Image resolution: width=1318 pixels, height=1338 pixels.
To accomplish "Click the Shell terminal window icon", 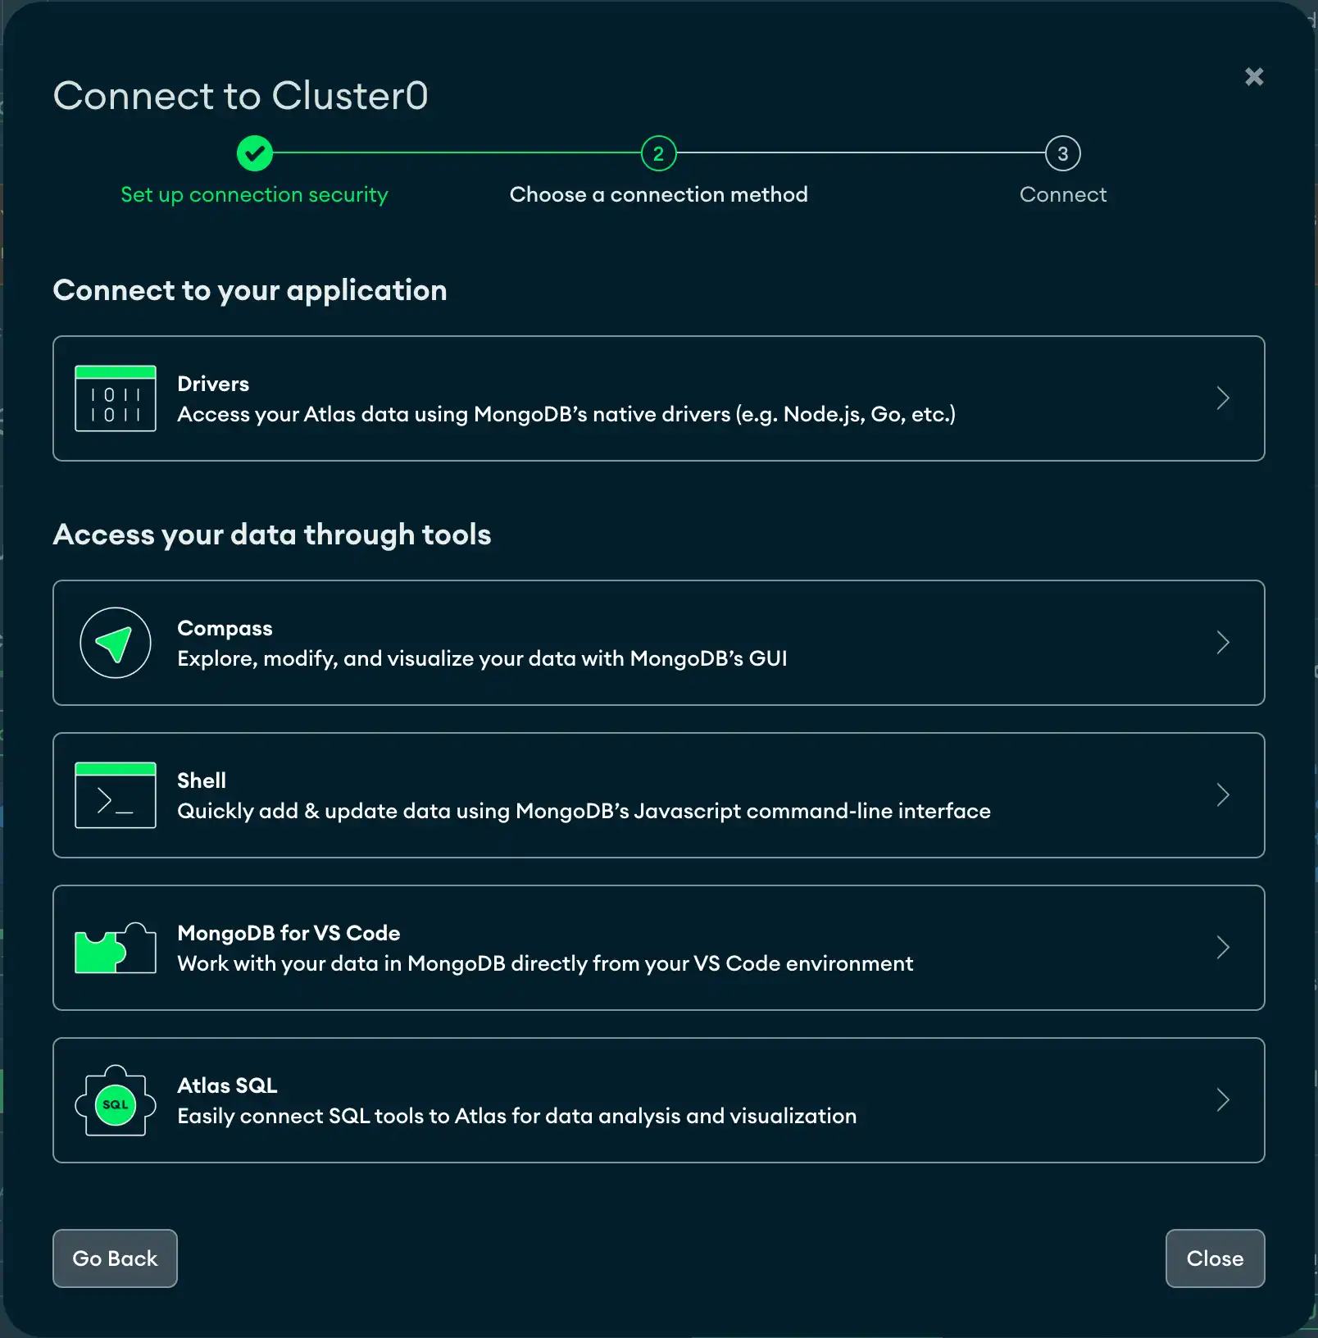I will 115,794.
